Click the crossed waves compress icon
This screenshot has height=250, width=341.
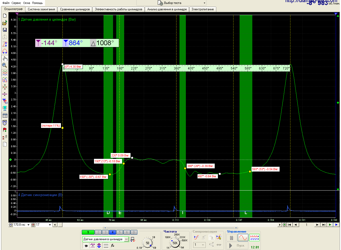(5, 87)
